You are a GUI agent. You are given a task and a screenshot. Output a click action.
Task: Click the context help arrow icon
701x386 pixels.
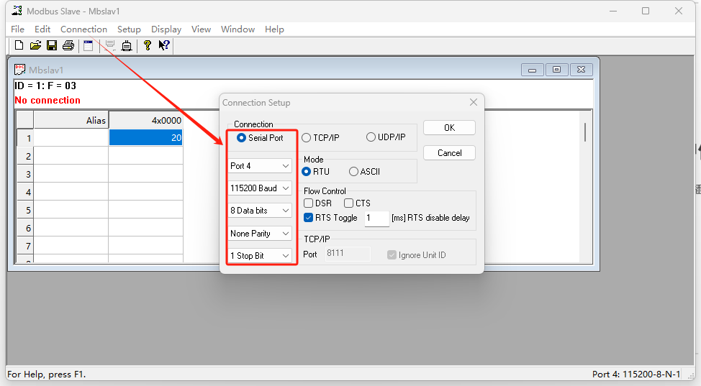(x=164, y=45)
